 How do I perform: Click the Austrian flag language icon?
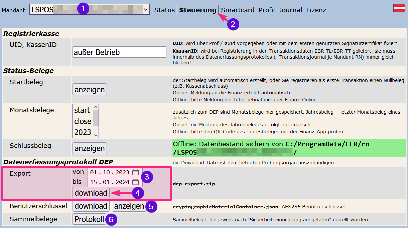(399, 8)
